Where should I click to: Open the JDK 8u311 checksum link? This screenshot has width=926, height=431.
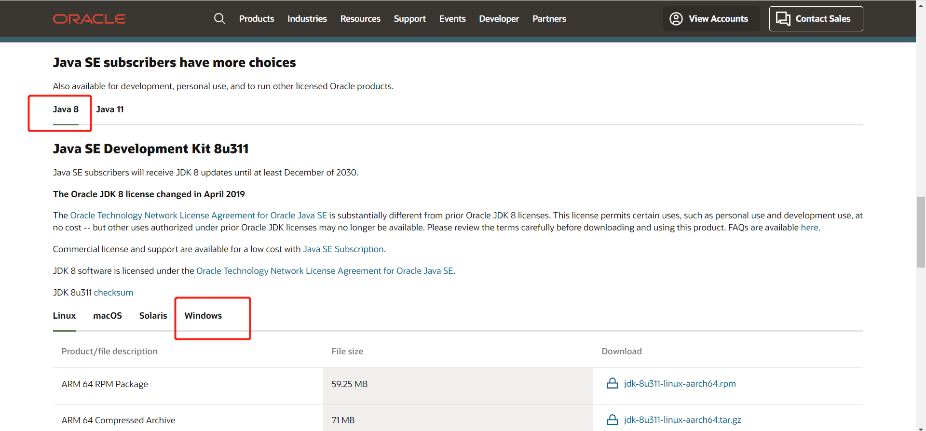click(x=113, y=293)
